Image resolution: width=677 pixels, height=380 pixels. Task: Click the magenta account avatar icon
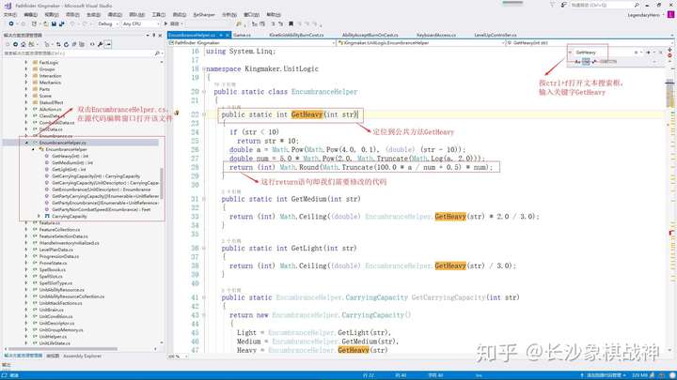click(x=670, y=15)
